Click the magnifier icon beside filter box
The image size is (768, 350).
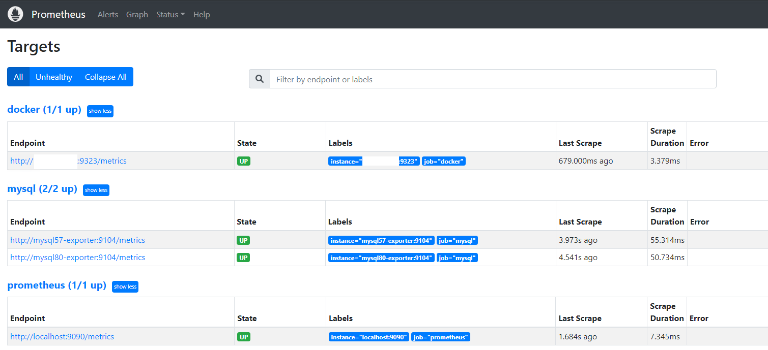[x=260, y=79]
